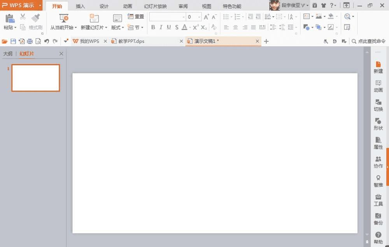Viewport: 389px width, 247px height.
Task: Open 形状 panel in right sidebar
Action: (x=378, y=124)
